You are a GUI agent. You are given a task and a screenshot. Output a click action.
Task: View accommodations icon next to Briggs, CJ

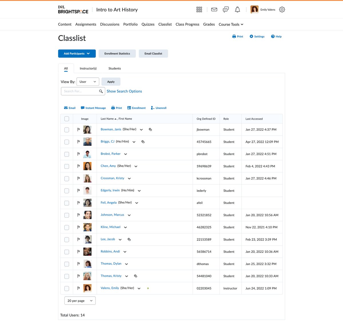(143, 142)
